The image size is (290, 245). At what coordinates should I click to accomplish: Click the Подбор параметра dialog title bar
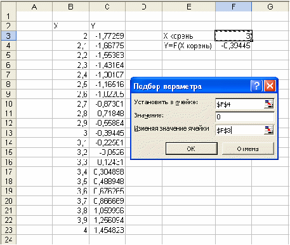pos(190,86)
